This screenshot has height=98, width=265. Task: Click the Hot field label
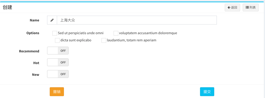coord(36,63)
